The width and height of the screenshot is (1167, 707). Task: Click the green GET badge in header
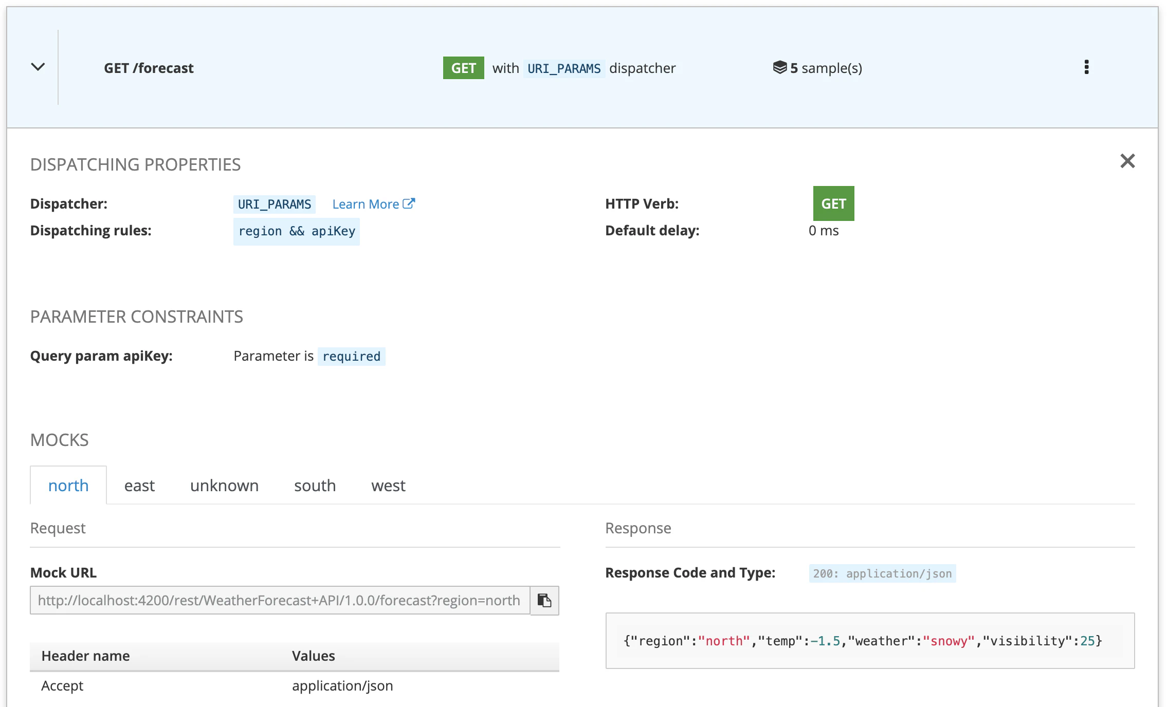463,68
